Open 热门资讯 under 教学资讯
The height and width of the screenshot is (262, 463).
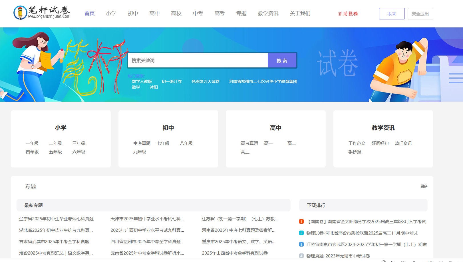pos(403,143)
